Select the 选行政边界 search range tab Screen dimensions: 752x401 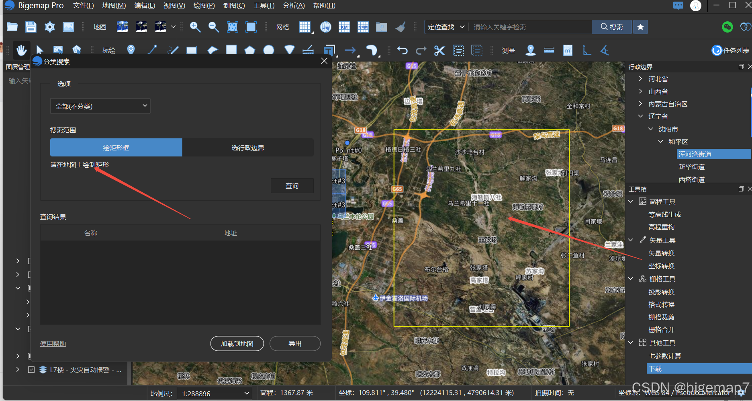click(x=248, y=148)
